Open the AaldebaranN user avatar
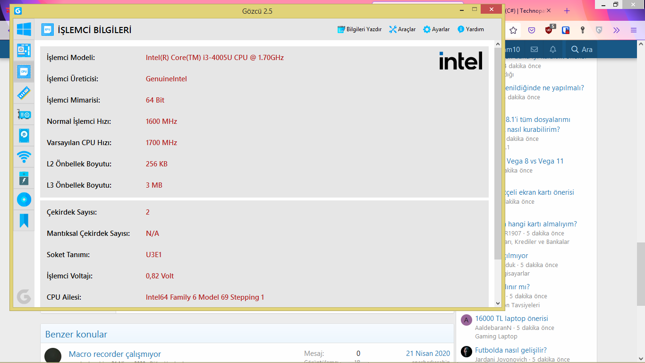Screen dimensions: 645x363 pos(467,320)
